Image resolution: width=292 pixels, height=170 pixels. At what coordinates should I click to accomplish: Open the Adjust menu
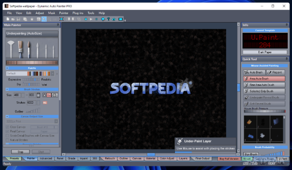point(40,13)
